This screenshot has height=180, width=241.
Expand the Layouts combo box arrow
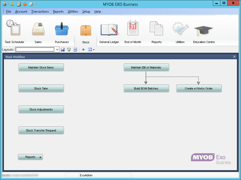click(57, 50)
